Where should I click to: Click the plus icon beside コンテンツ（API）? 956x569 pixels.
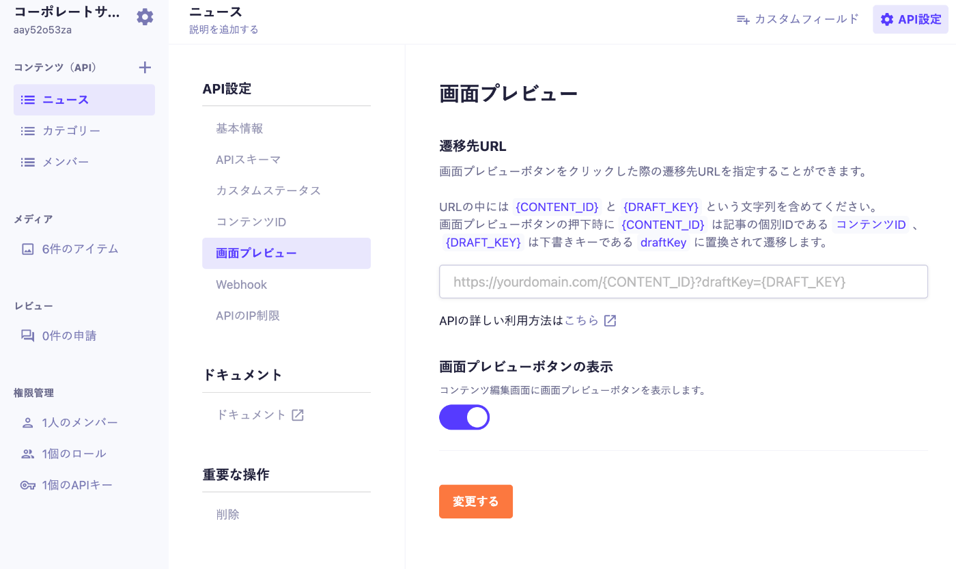pyautogui.click(x=145, y=67)
